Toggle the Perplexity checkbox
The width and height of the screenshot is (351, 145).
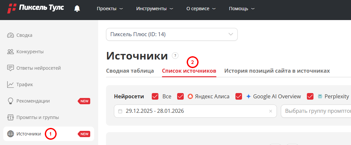tap(310, 96)
